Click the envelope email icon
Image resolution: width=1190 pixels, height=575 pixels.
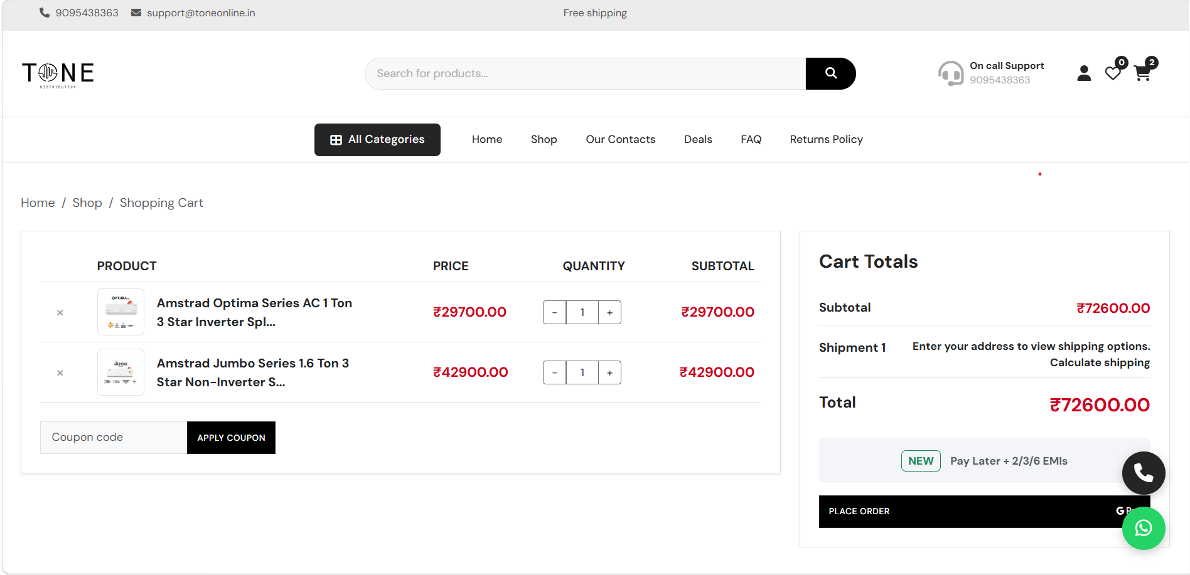pos(136,13)
